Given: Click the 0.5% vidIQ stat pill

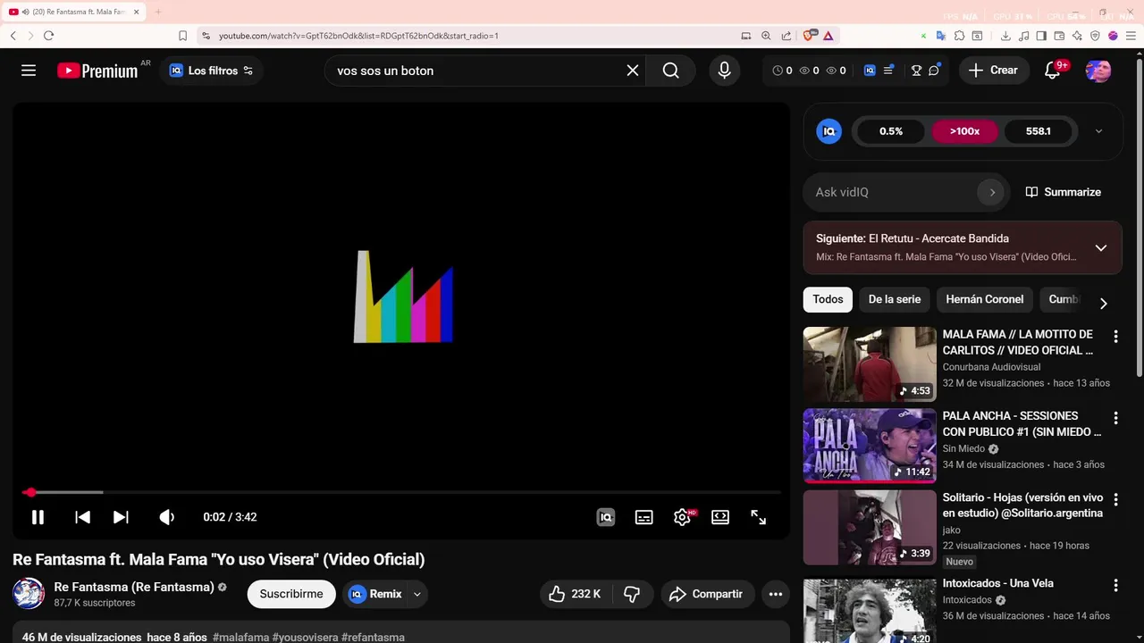Looking at the screenshot, I should (x=891, y=131).
